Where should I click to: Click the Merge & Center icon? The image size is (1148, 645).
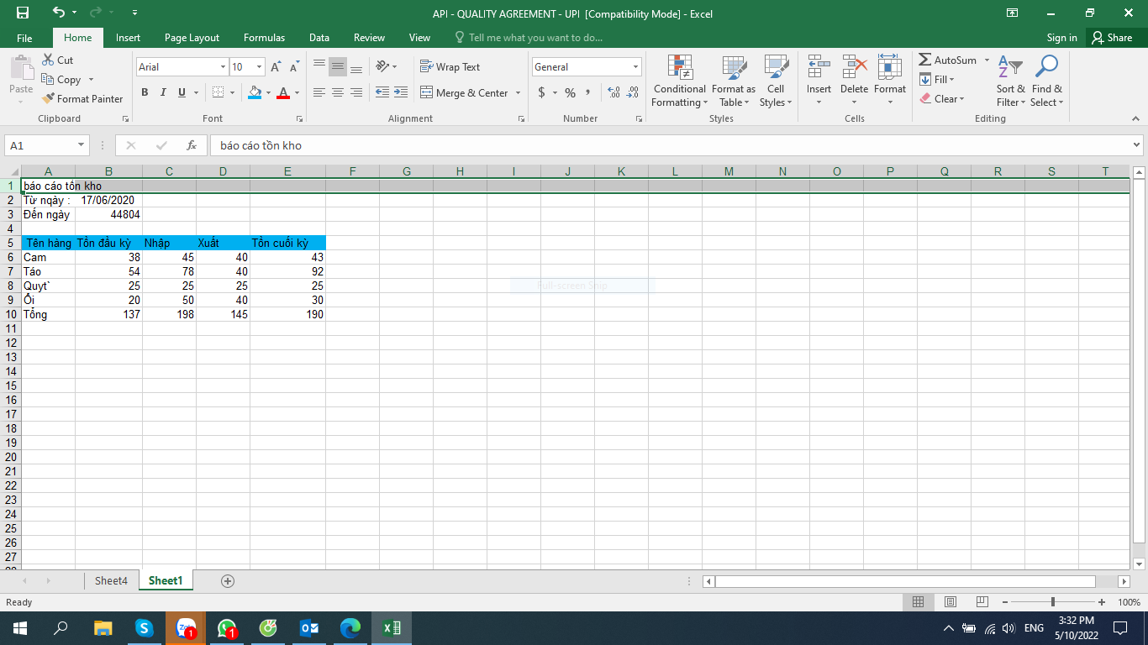pos(426,93)
